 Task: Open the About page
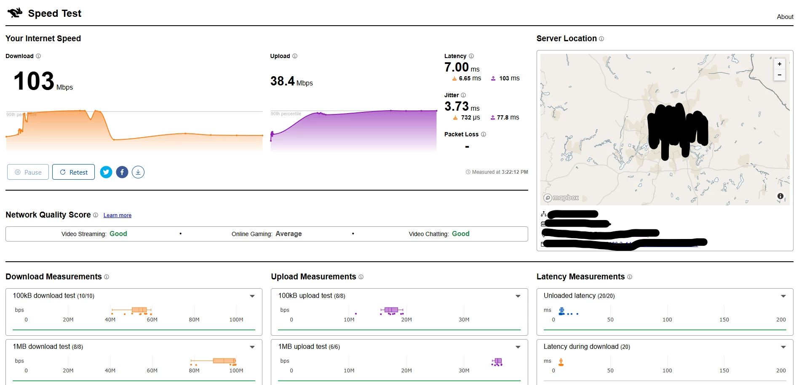785,17
